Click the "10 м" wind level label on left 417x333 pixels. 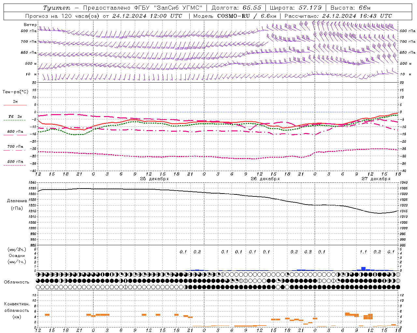[x=31, y=74]
